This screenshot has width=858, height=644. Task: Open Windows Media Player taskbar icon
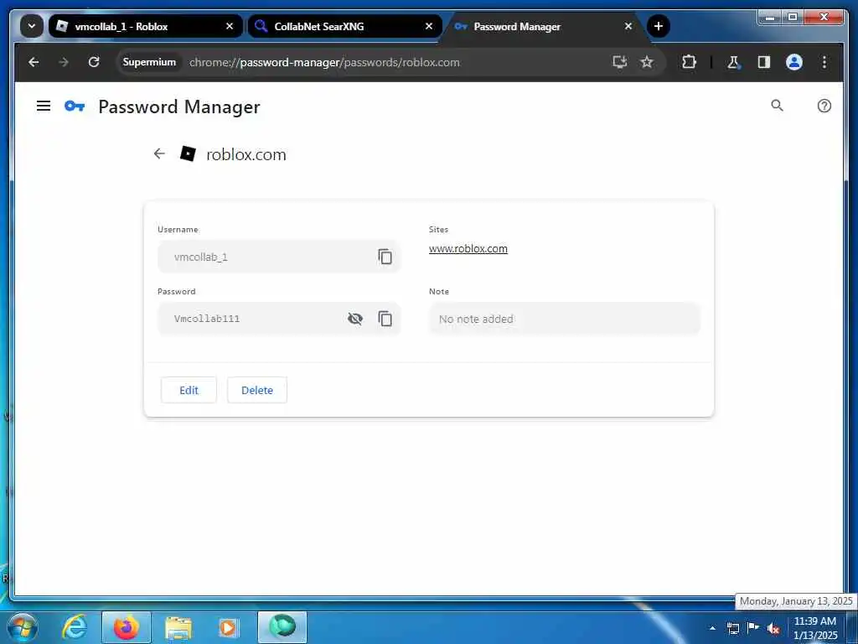coord(228,627)
